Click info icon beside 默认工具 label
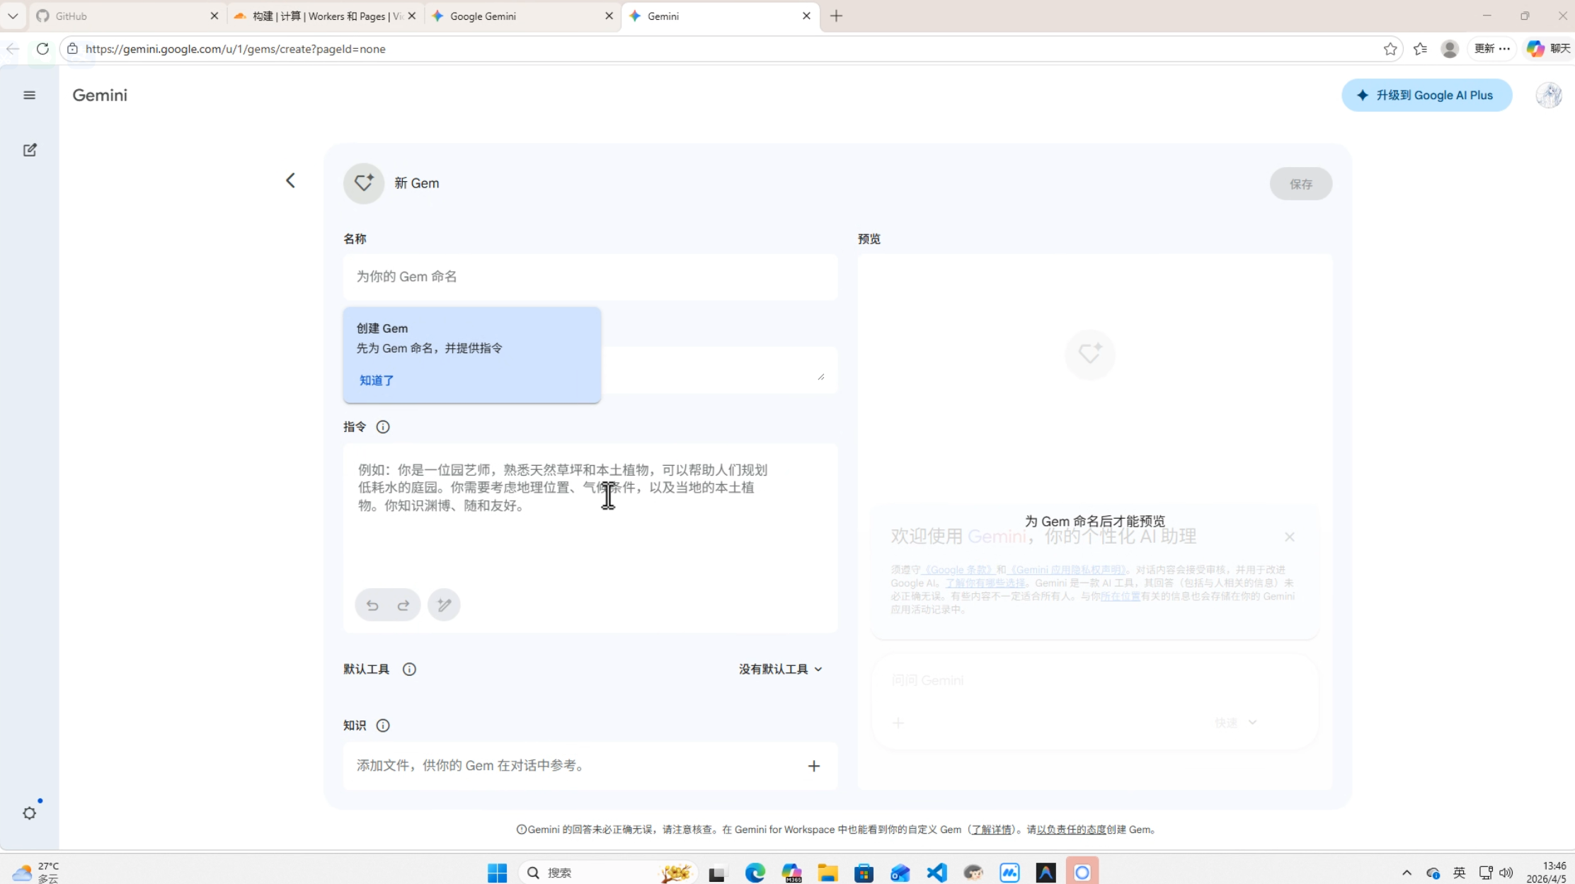Image resolution: width=1575 pixels, height=884 pixels. point(409,670)
